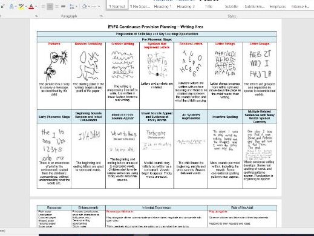Click the Borders icon

94,7
